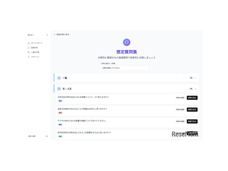Open マイページ in the sidebar
This screenshot has width=228, height=171.
[x=33, y=57]
